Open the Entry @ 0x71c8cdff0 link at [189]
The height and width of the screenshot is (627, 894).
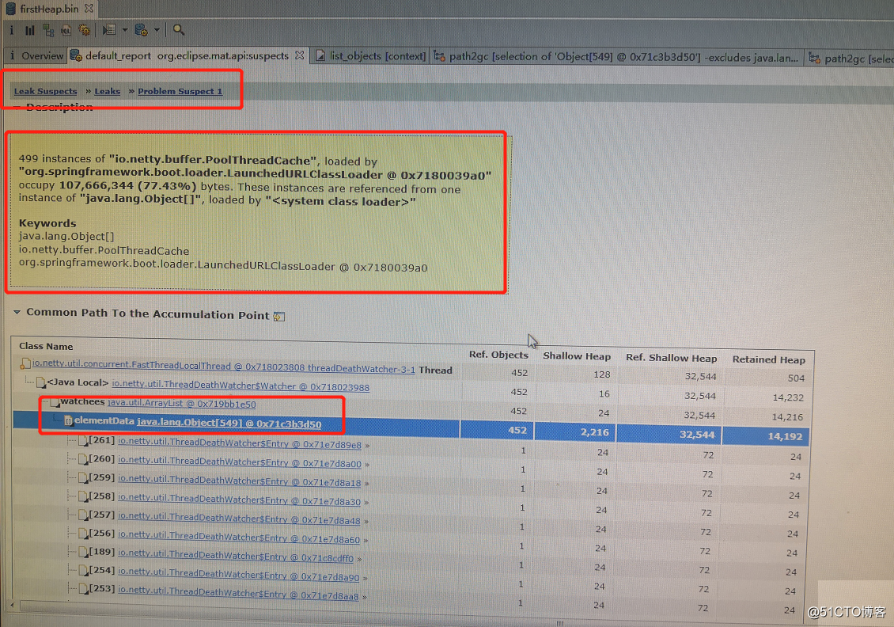tap(236, 556)
